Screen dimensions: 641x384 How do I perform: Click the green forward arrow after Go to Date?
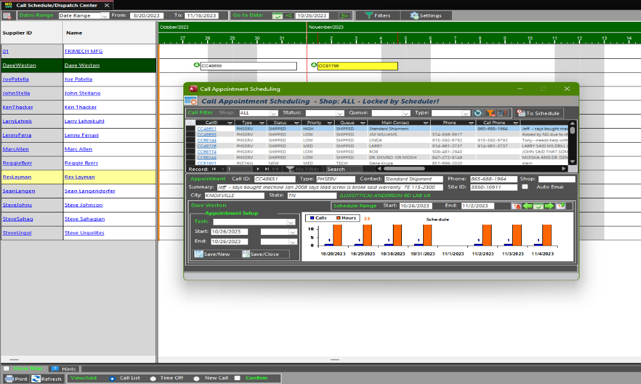tap(345, 15)
